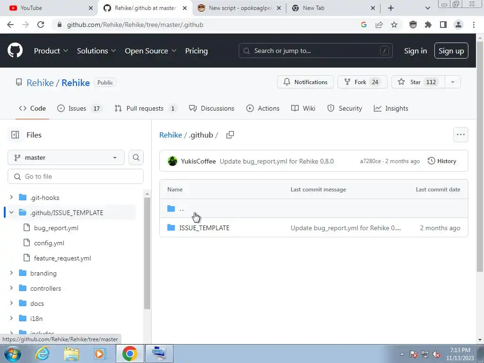
Task: Click the Search or jump to box
Action: [315, 51]
